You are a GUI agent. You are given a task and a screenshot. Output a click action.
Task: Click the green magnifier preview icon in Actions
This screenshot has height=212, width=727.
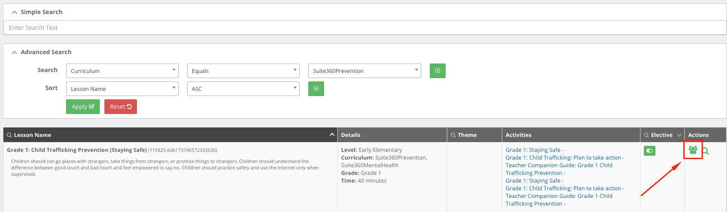(x=705, y=151)
